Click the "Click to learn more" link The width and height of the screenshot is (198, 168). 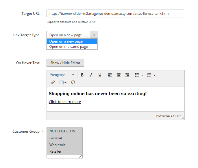pyautogui.click(x=65, y=102)
